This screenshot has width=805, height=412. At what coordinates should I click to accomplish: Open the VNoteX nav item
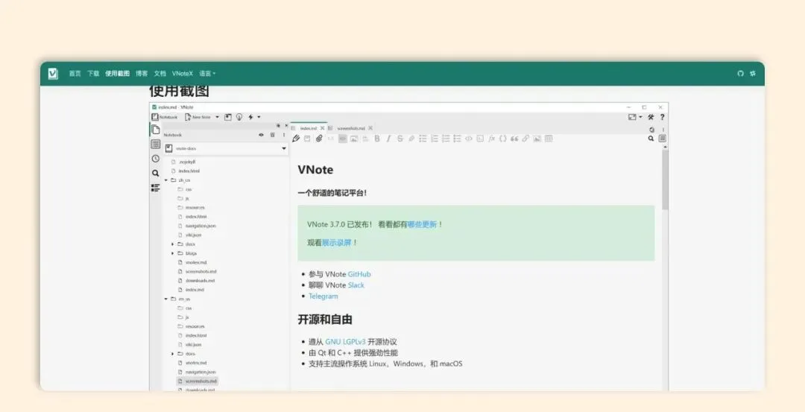tap(183, 73)
